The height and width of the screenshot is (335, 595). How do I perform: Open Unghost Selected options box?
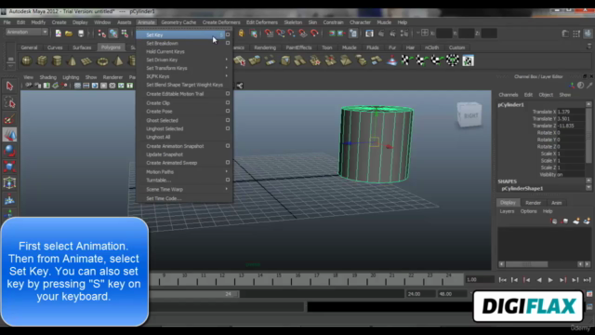click(228, 128)
